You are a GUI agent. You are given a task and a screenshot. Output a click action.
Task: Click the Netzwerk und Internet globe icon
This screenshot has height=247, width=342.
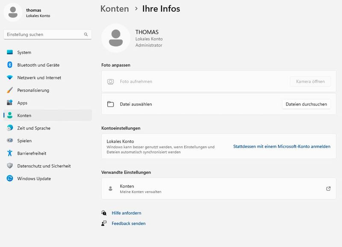click(9, 78)
